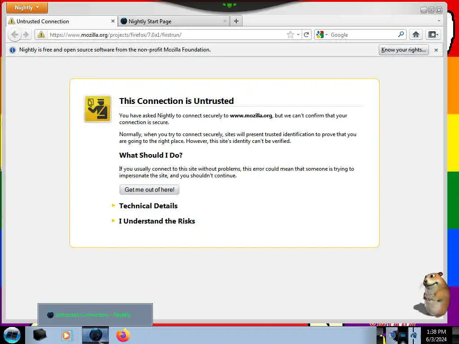Image resolution: width=459 pixels, height=344 pixels.
Task: Show hidden tray icons arrow
Action: 382,335
